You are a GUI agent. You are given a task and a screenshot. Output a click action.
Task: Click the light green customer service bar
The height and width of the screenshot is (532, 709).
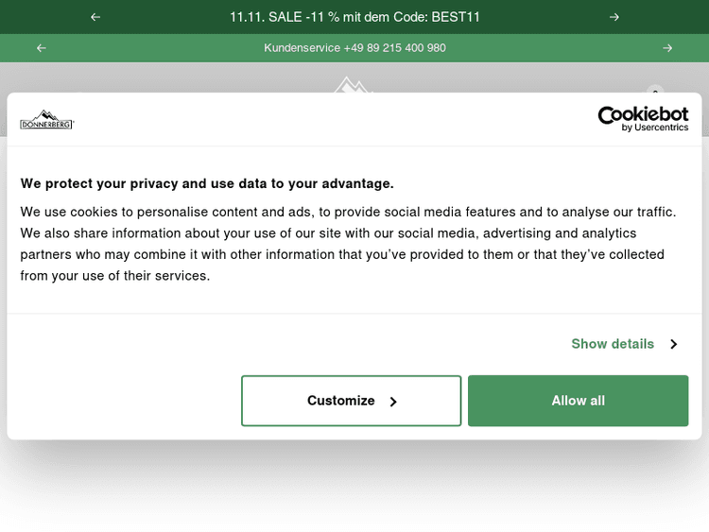pos(529,48)
